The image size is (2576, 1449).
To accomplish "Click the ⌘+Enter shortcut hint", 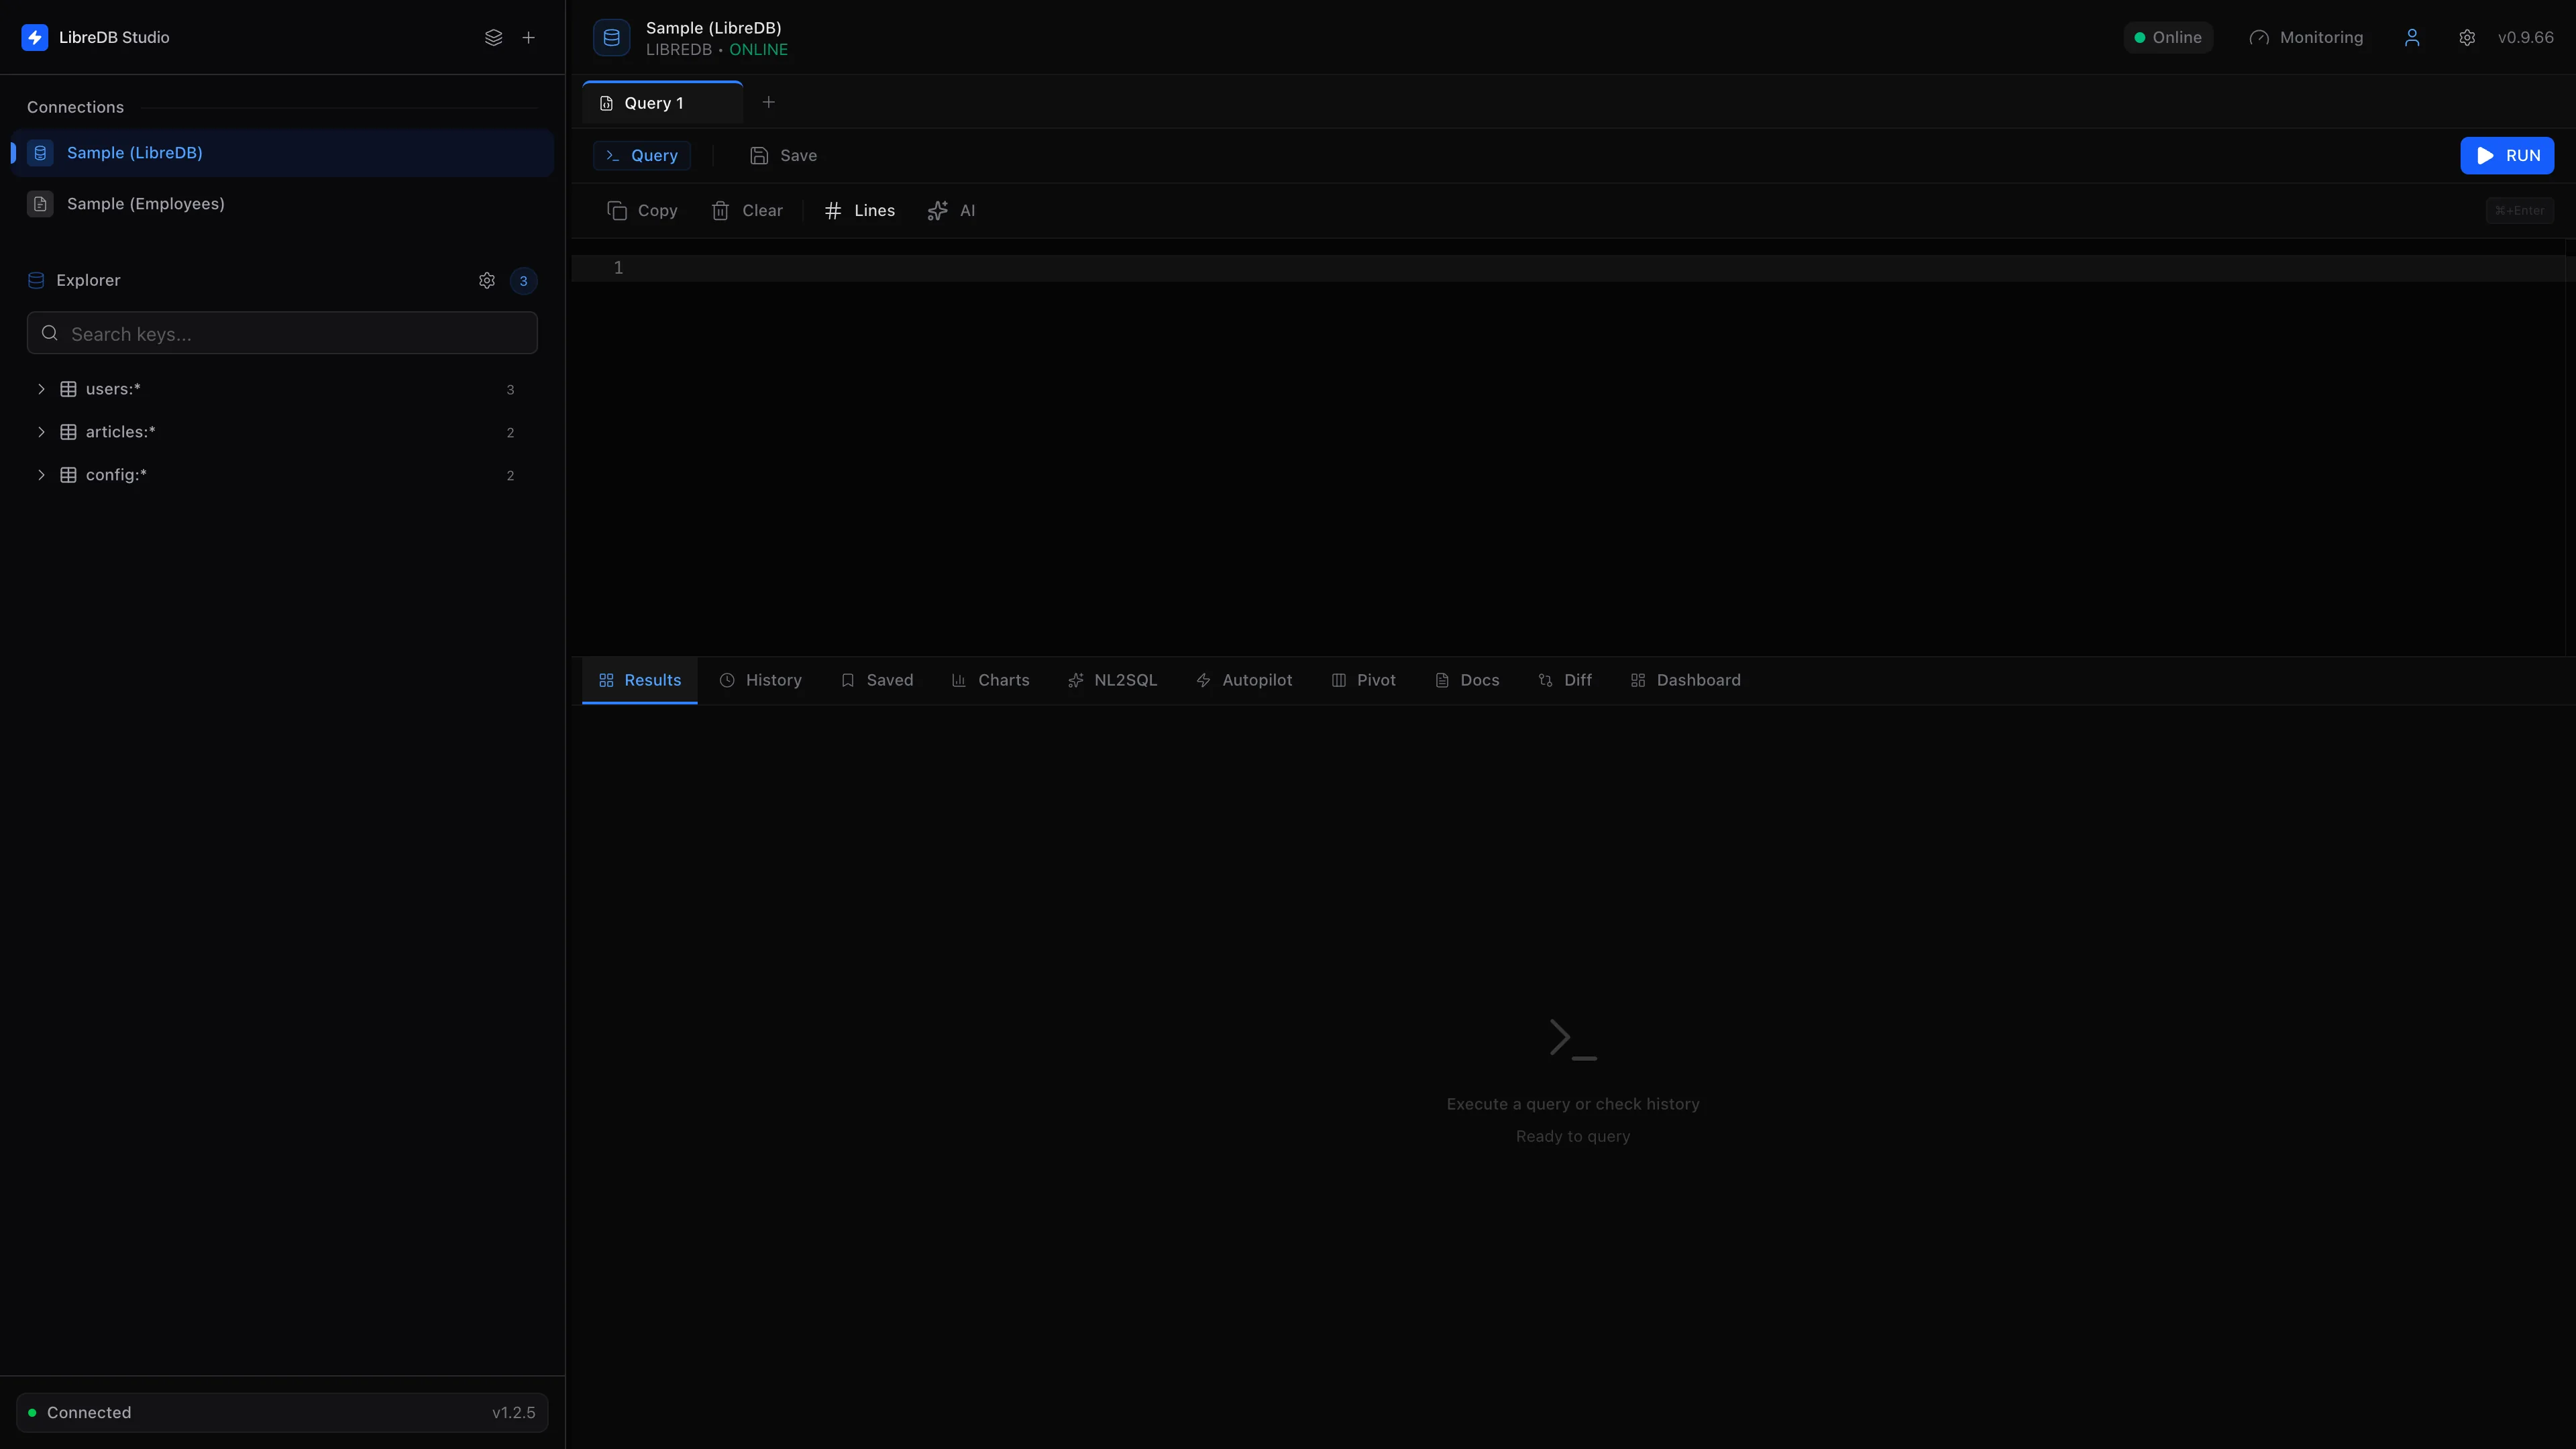I will tap(2520, 210).
